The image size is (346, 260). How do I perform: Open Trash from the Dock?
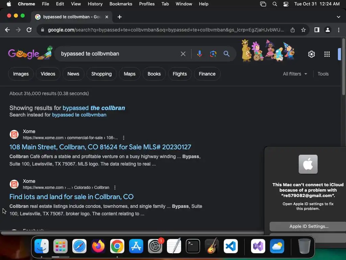[304, 246]
